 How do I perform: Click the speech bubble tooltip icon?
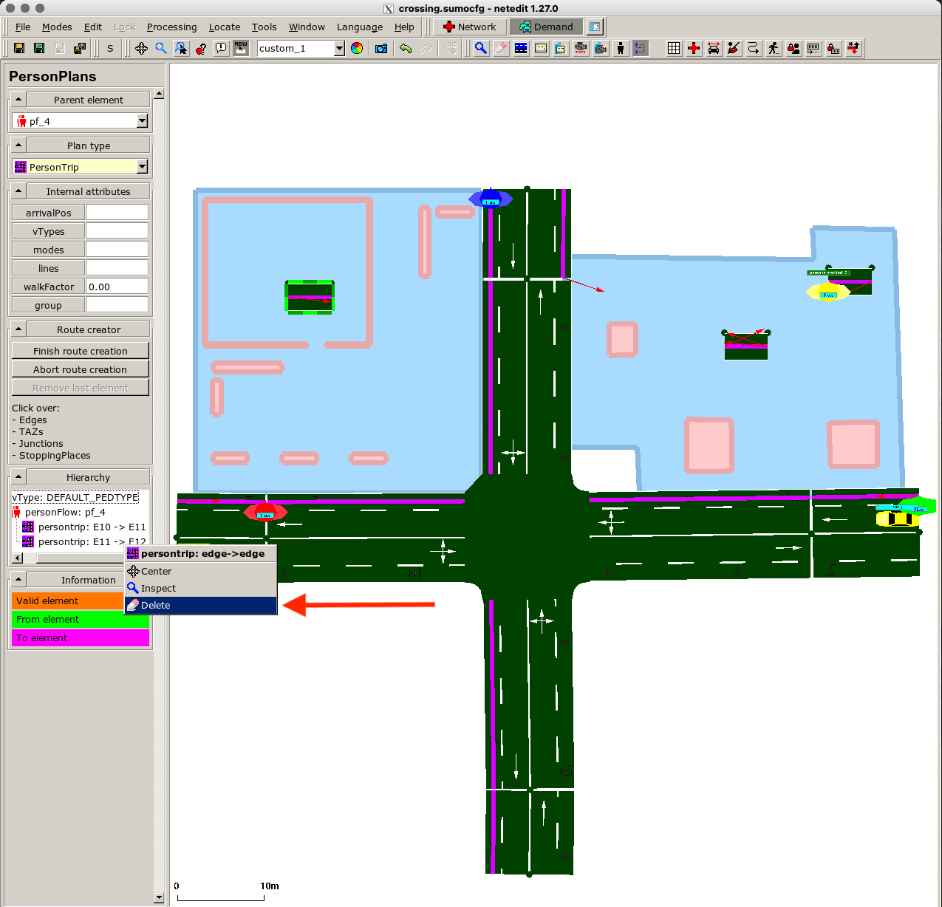(221, 48)
